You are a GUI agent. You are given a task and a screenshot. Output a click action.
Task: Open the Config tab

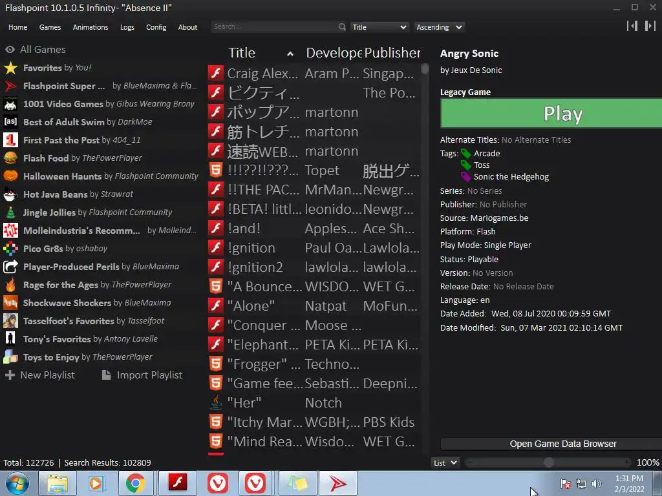[156, 27]
